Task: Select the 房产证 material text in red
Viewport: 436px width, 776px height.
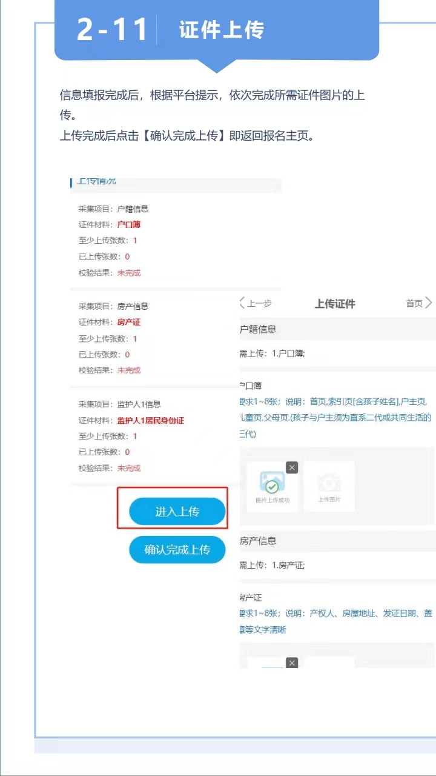Action: point(129,322)
